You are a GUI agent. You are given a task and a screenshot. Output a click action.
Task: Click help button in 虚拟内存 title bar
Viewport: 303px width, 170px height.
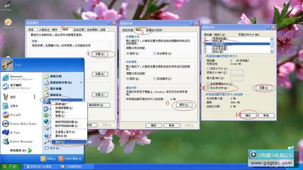pos(268,27)
